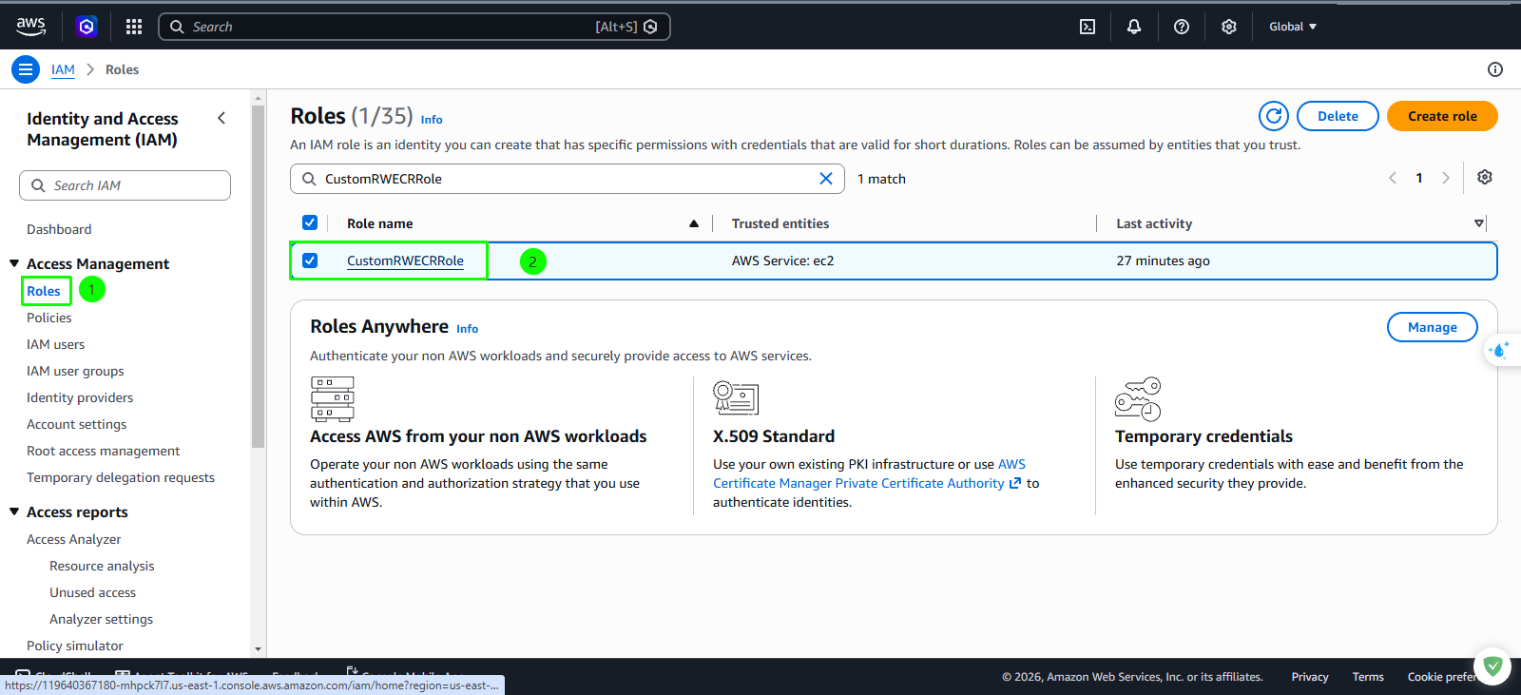Click the purple hexagon icon next to AWS logo
Image resolution: width=1521 pixels, height=695 pixels.
pos(87,27)
